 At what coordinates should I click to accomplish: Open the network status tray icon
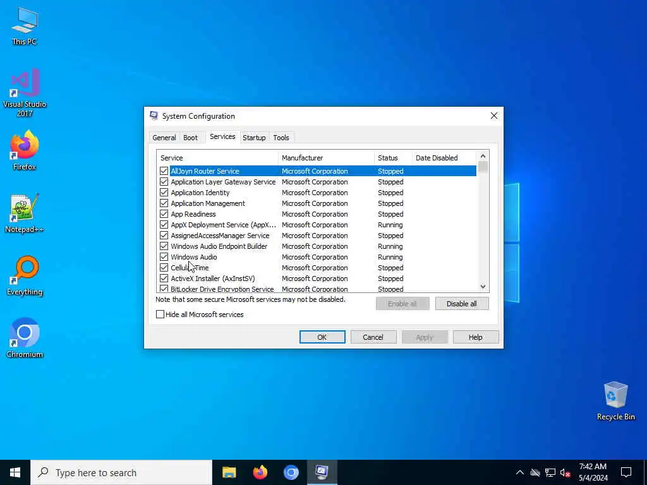(x=550, y=472)
